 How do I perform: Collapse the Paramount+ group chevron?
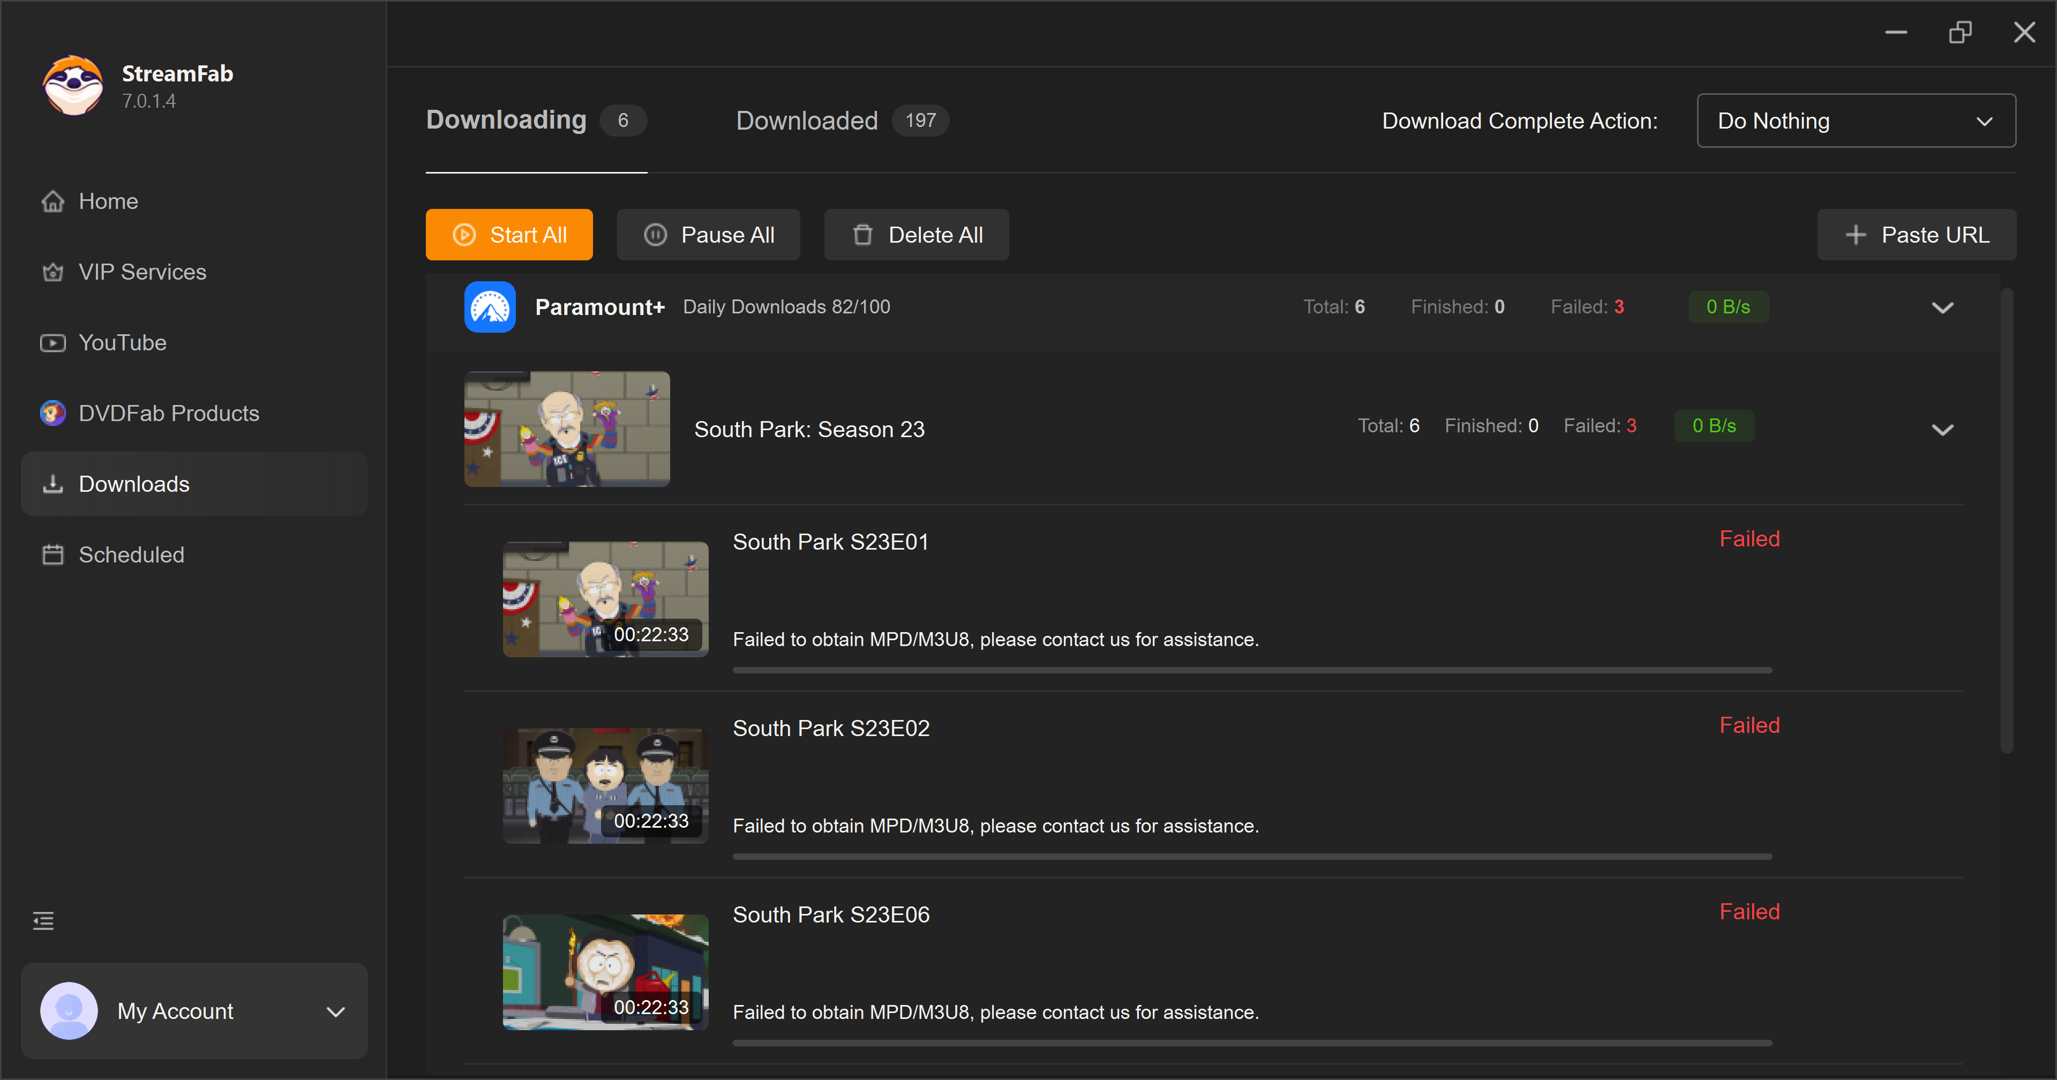coord(1942,307)
